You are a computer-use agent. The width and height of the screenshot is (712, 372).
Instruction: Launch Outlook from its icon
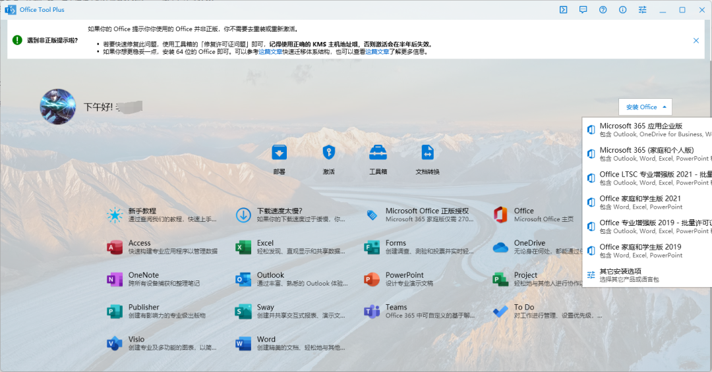click(243, 279)
